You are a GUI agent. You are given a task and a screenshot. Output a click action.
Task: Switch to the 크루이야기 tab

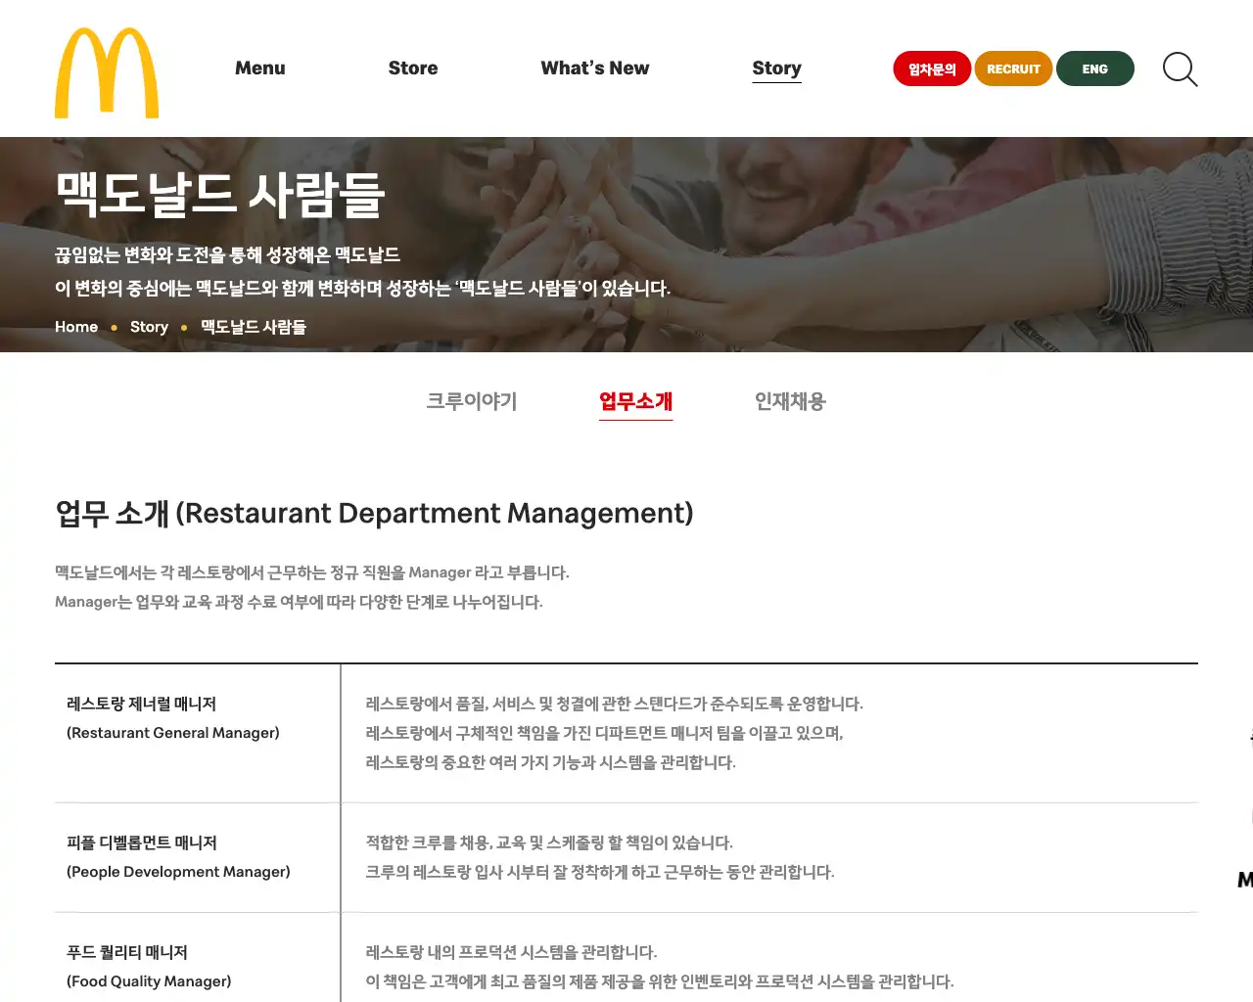[x=472, y=401]
